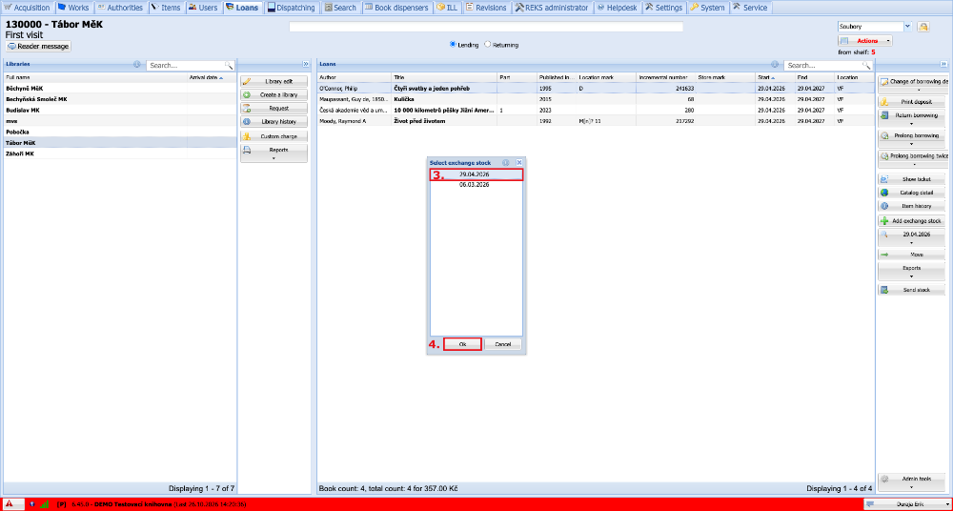
Task: Open the Actions dropdown button
Action: [x=865, y=41]
